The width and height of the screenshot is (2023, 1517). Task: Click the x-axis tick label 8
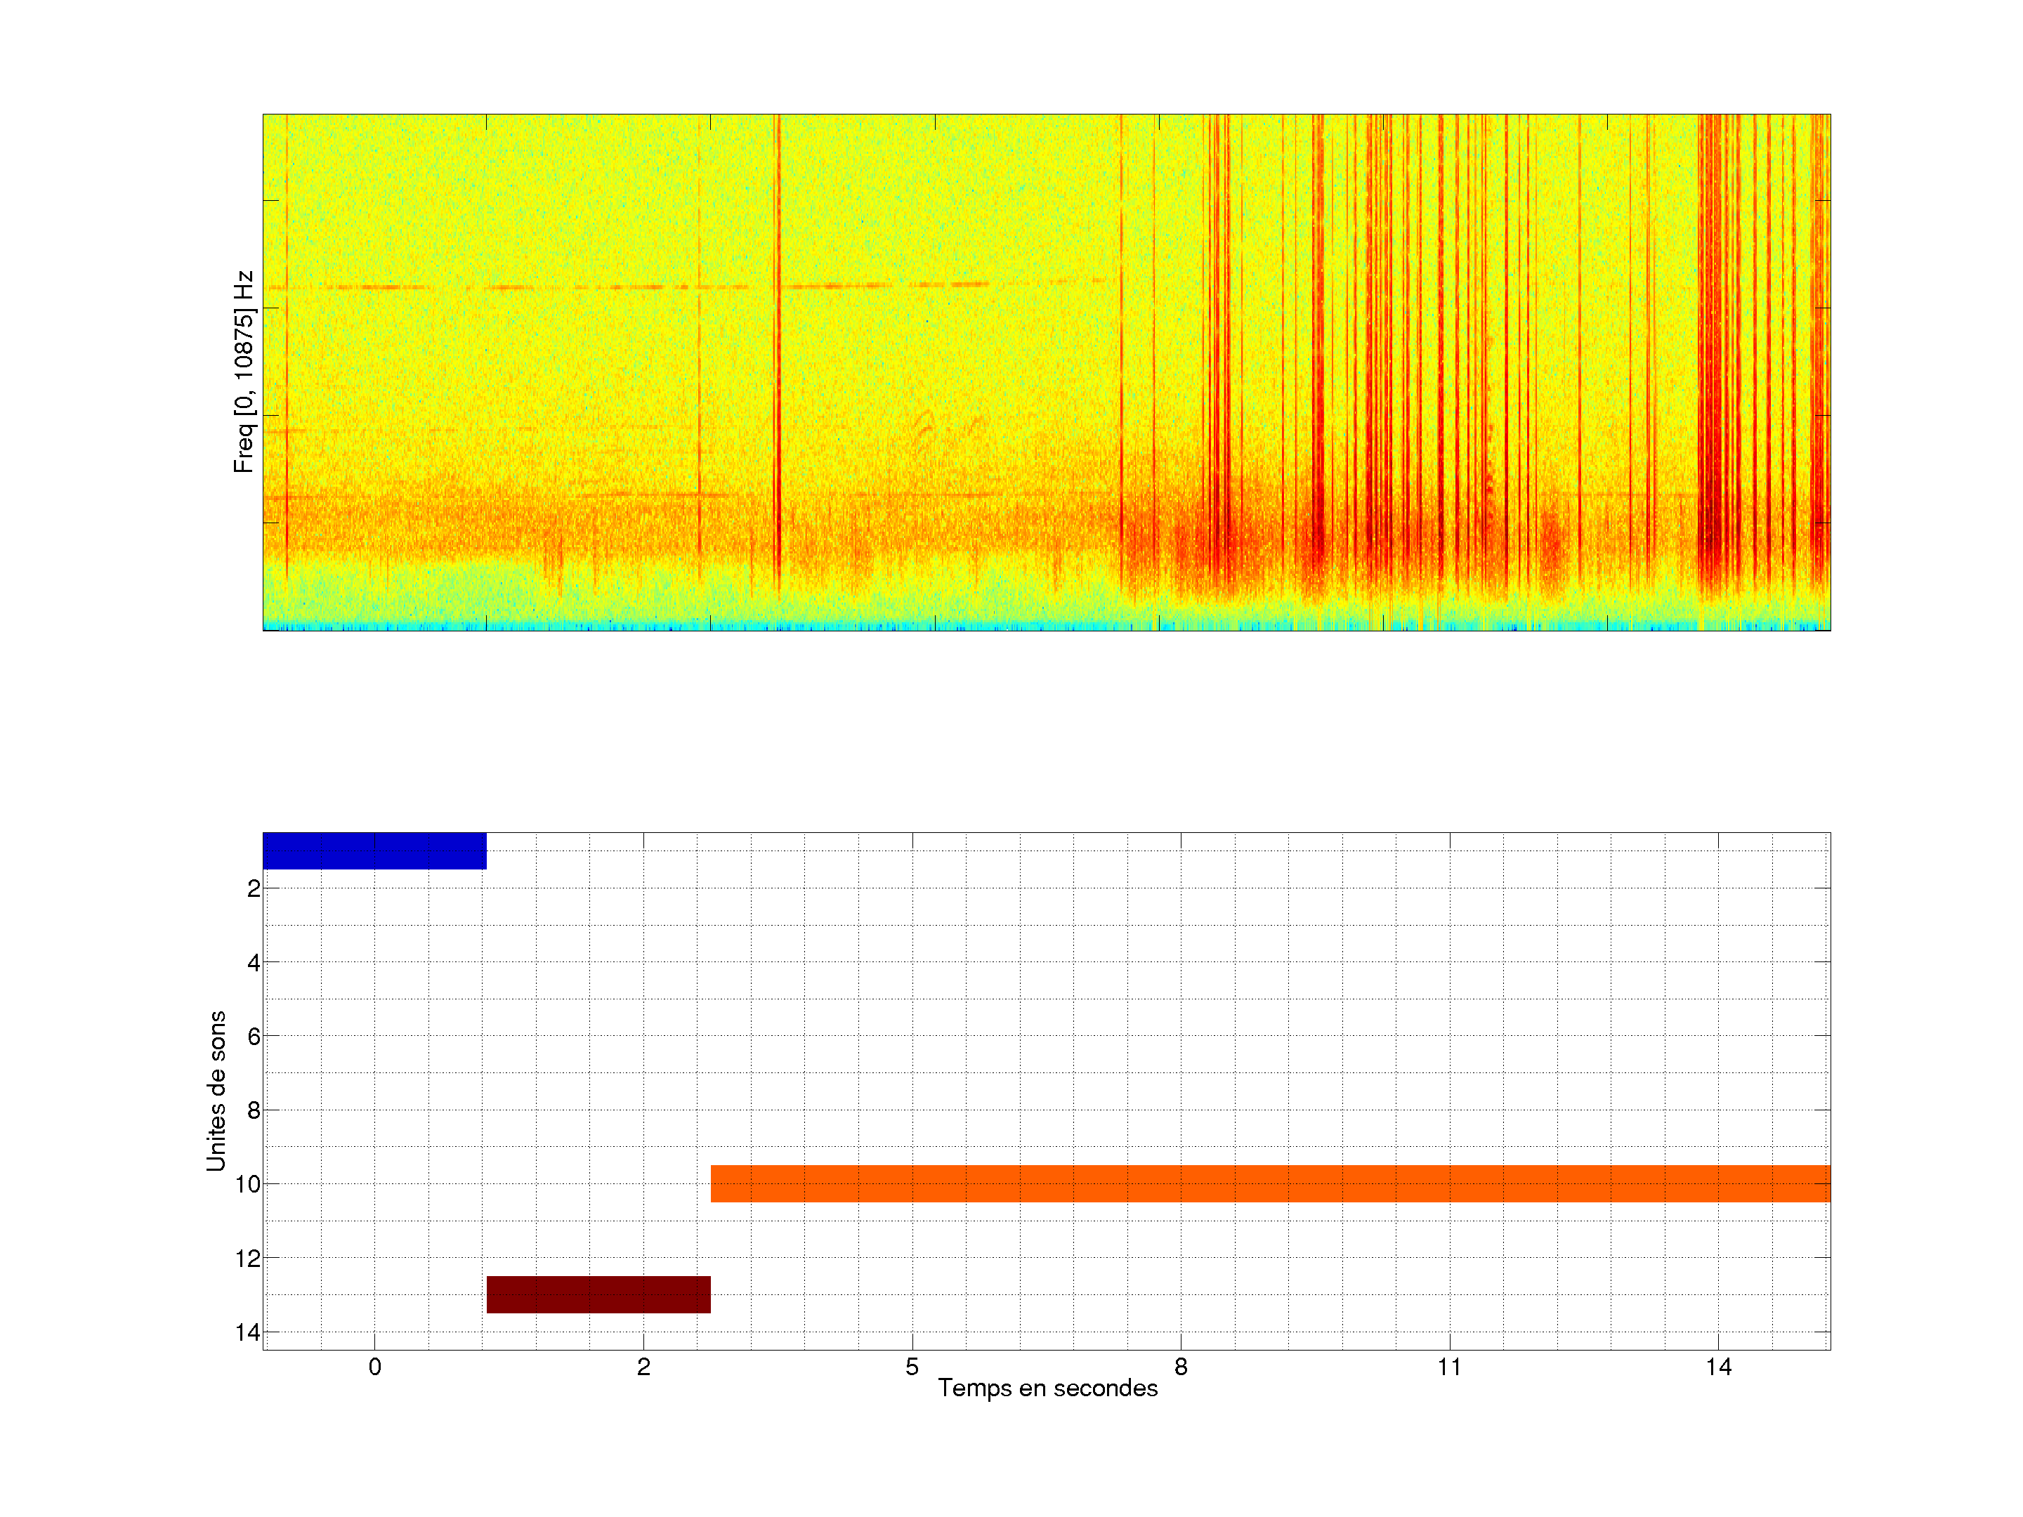(1181, 1367)
